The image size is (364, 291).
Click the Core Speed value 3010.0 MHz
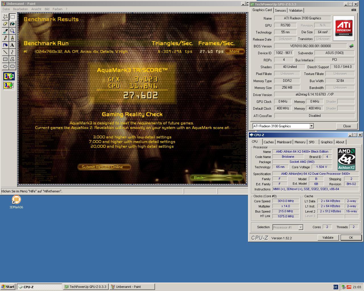286,201
